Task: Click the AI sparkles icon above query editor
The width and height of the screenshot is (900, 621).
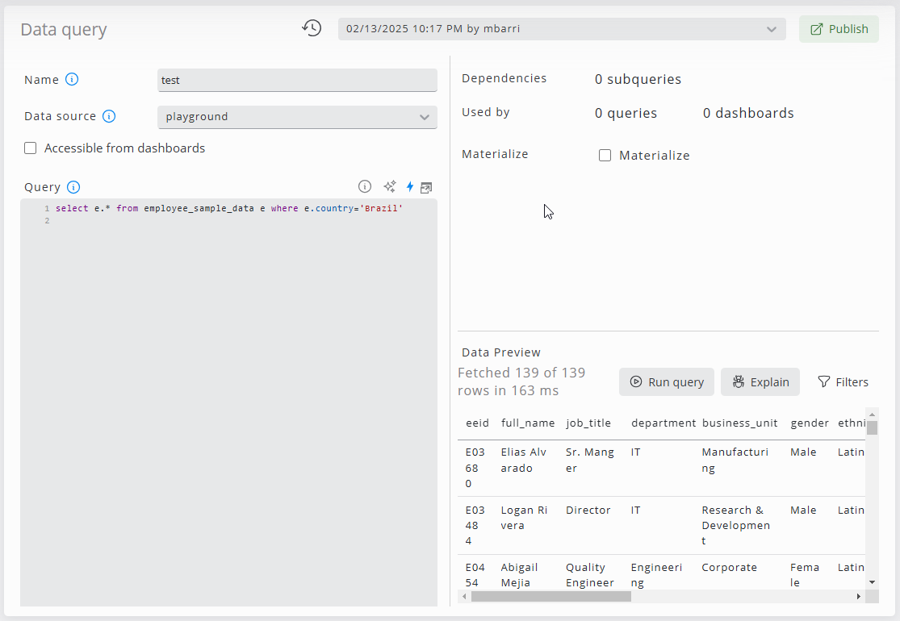Action: [390, 186]
